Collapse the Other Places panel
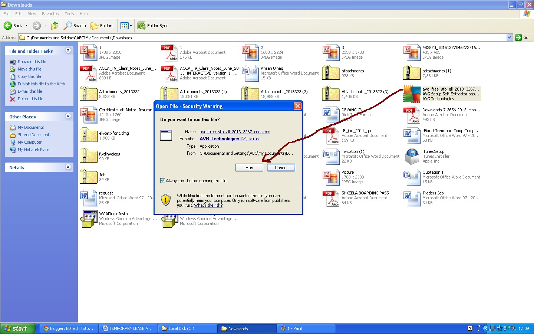 tap(68, 116)
